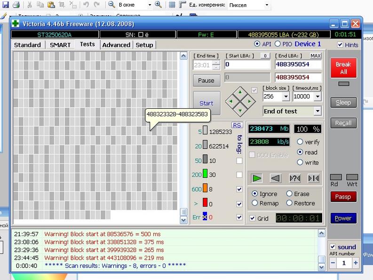The height and width of the screenshot is (280, 373).
Task: Switch to the SMART tab
Action: pos(60,45)
